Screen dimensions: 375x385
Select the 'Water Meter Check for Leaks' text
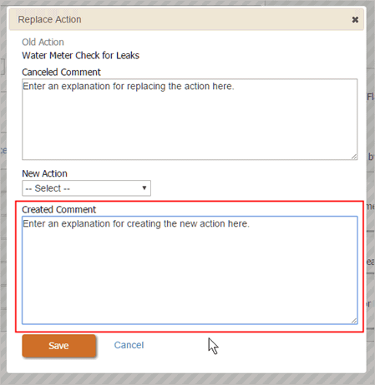80,56
